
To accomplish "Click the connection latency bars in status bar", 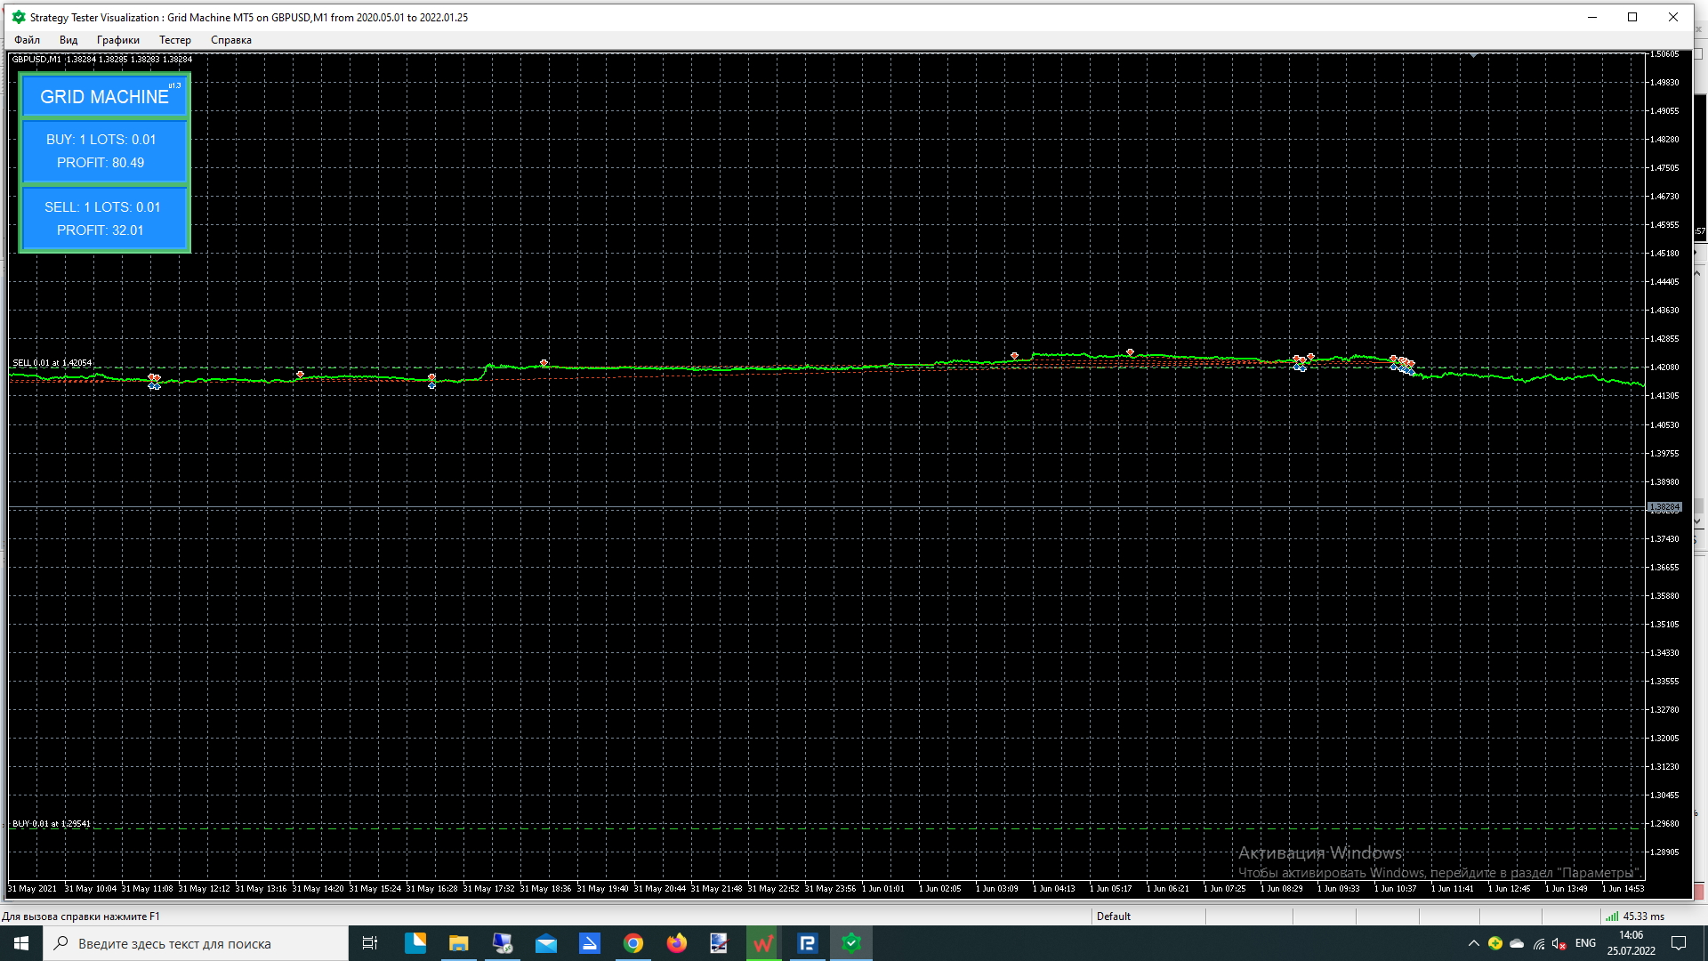I will (1611, 917).
